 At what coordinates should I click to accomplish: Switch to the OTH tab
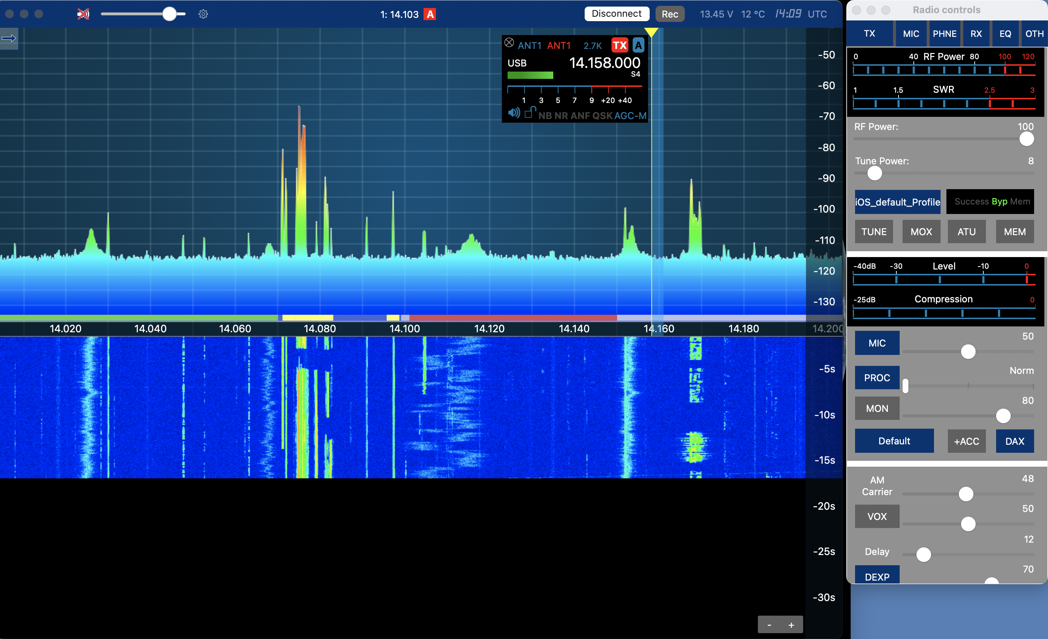click(x=1034, y=34)
